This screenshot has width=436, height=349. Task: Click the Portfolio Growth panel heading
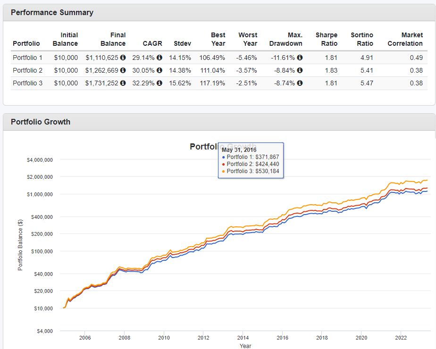coord(41,122)
